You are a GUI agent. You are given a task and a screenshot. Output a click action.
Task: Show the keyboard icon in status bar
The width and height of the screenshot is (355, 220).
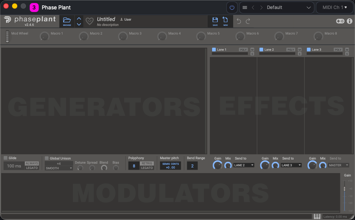tap(317, 216)
